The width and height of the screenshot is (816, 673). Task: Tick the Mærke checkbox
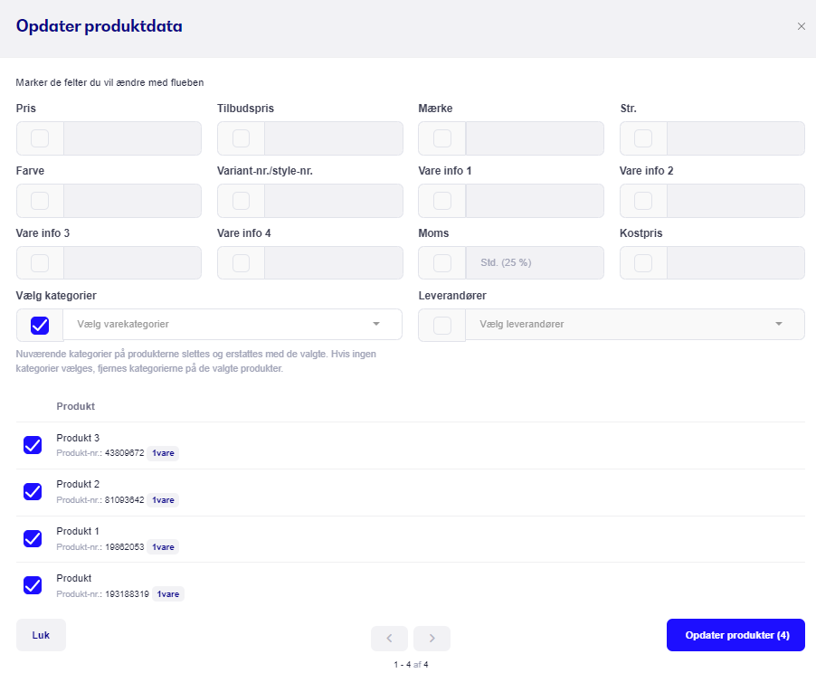[x=442, y=138]
